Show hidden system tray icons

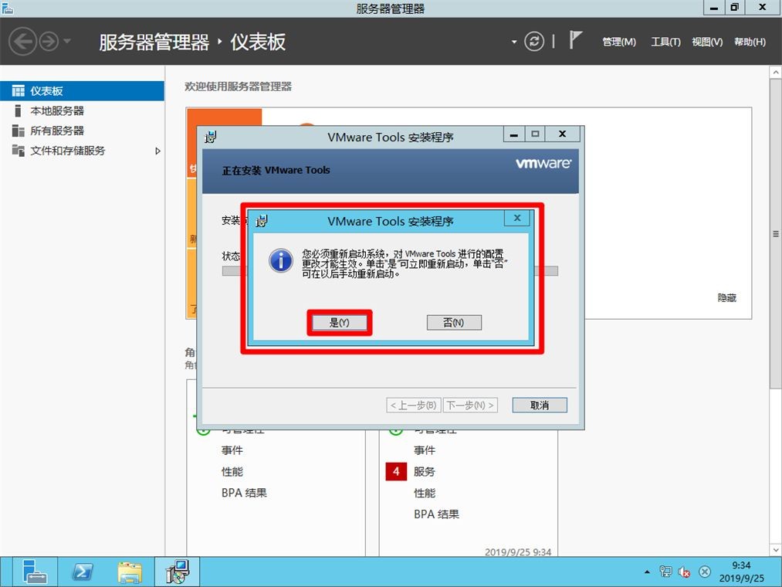click(x=647, y=572)
